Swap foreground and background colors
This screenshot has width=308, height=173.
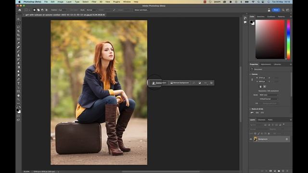tap(20, 107)
